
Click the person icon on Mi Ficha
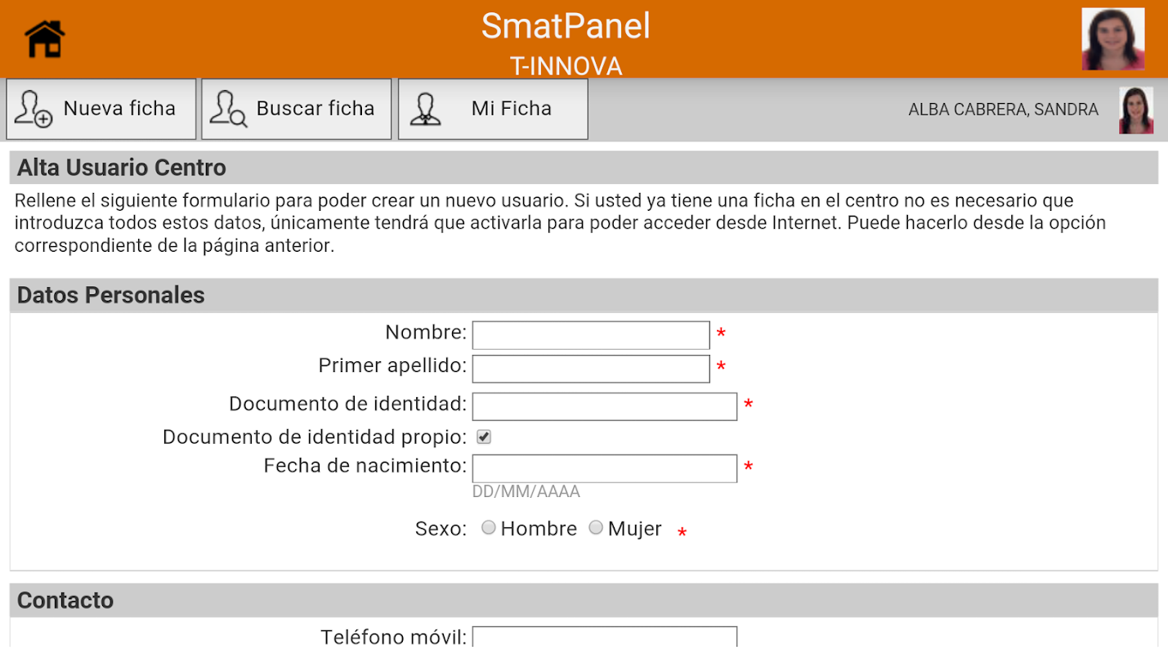(x=425, y=109)
